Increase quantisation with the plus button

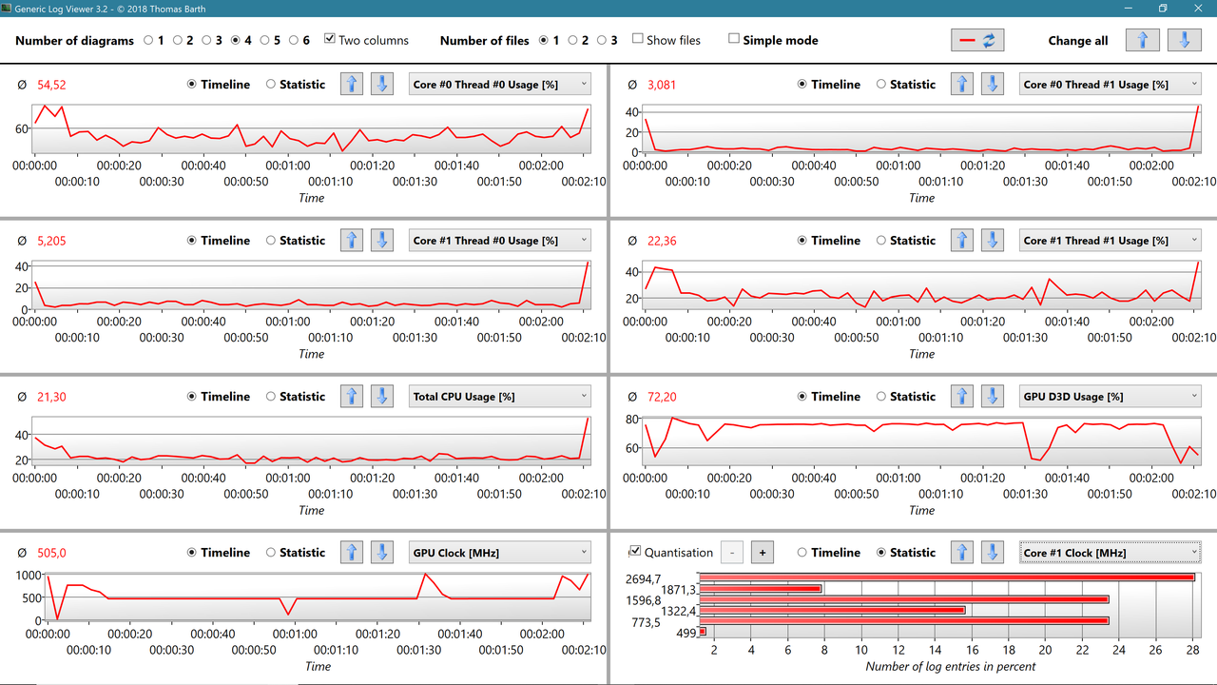coord(763,552)
